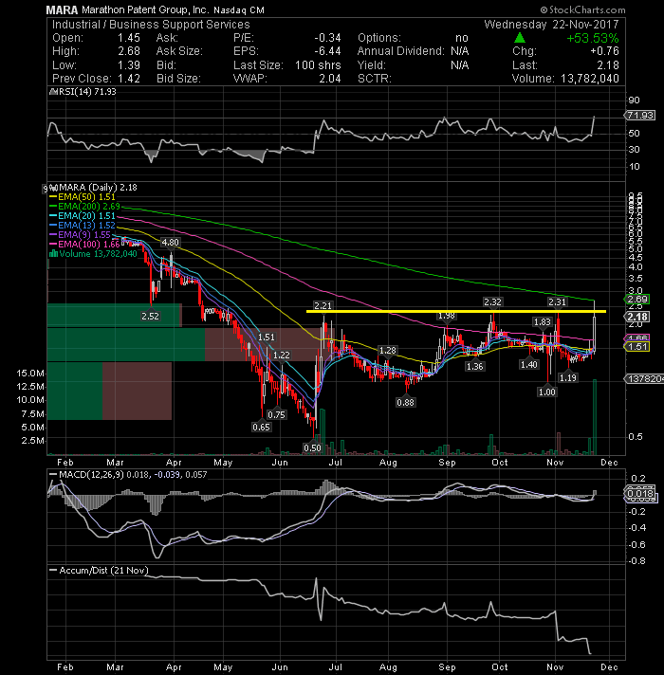Image resolution: width=664 pixels, height=675 pixels.
Task: Click the 1.19 price low label
Action: coord(567,377)
